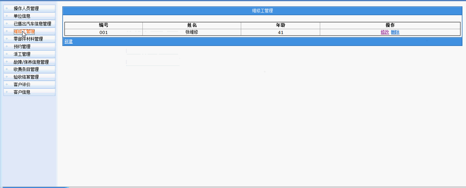466x188 pixels.
Task: Click cell with number 001
Action: (x=104, y=32)
